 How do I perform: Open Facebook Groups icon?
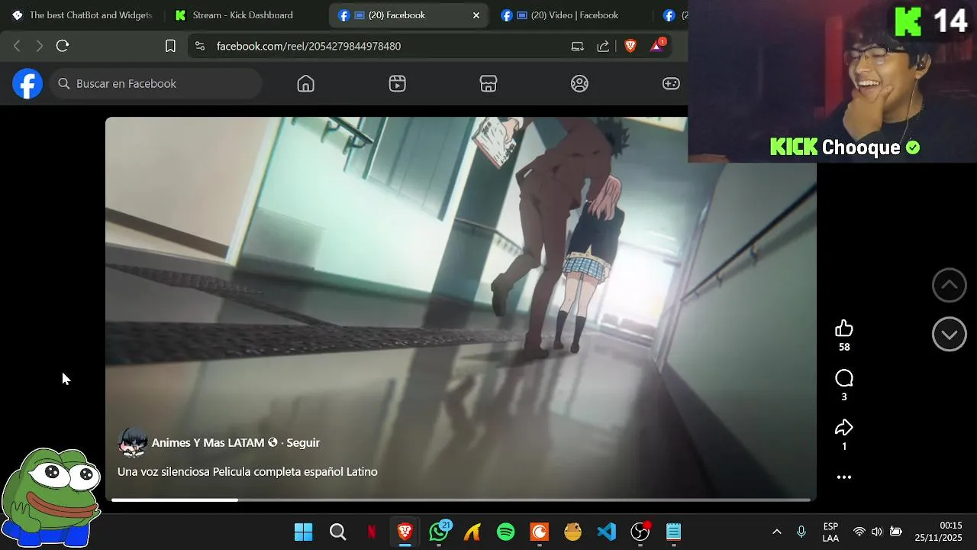(580, 84)
